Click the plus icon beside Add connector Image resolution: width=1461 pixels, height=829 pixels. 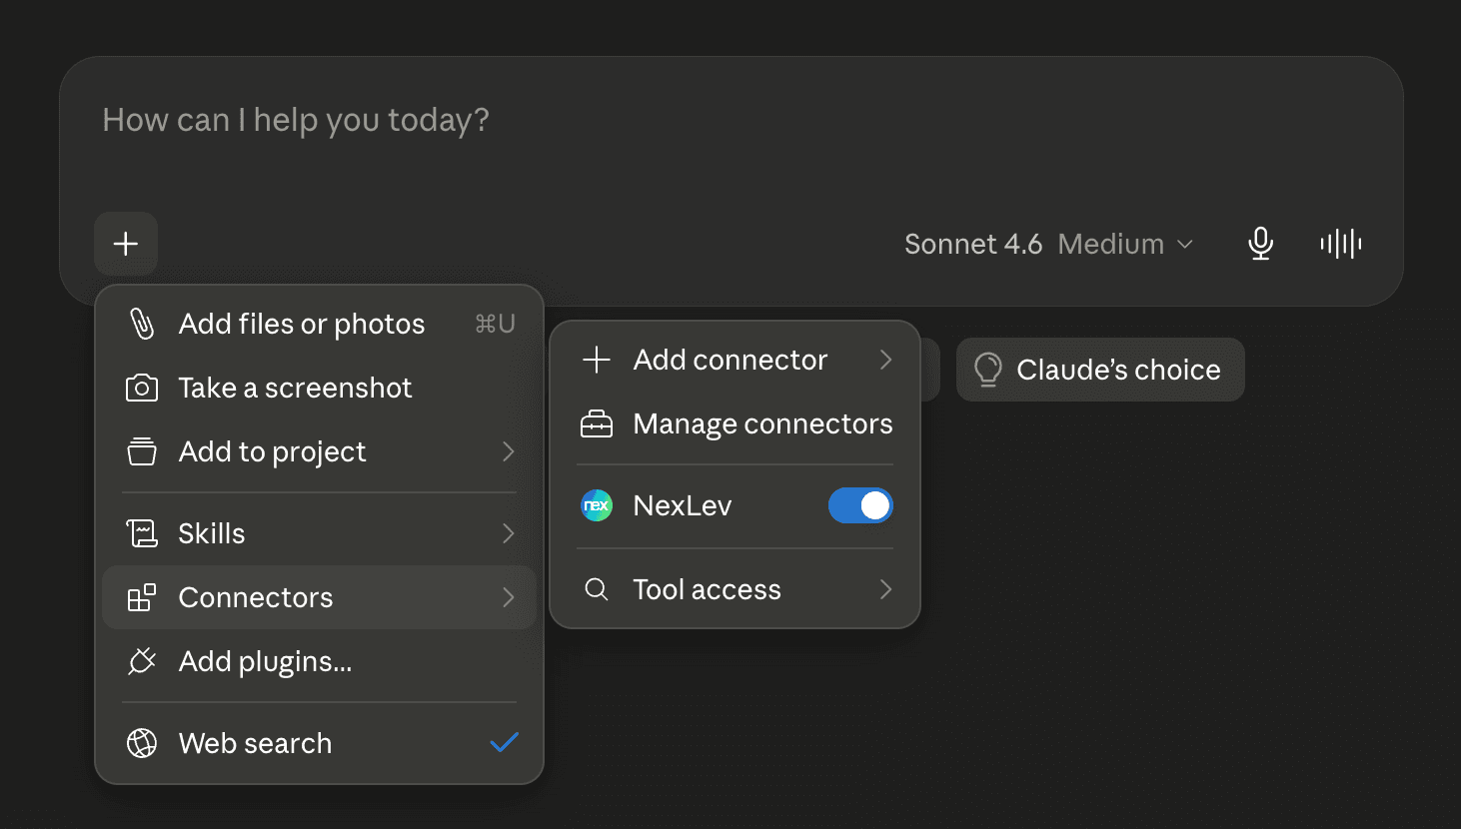pos(597,360)
